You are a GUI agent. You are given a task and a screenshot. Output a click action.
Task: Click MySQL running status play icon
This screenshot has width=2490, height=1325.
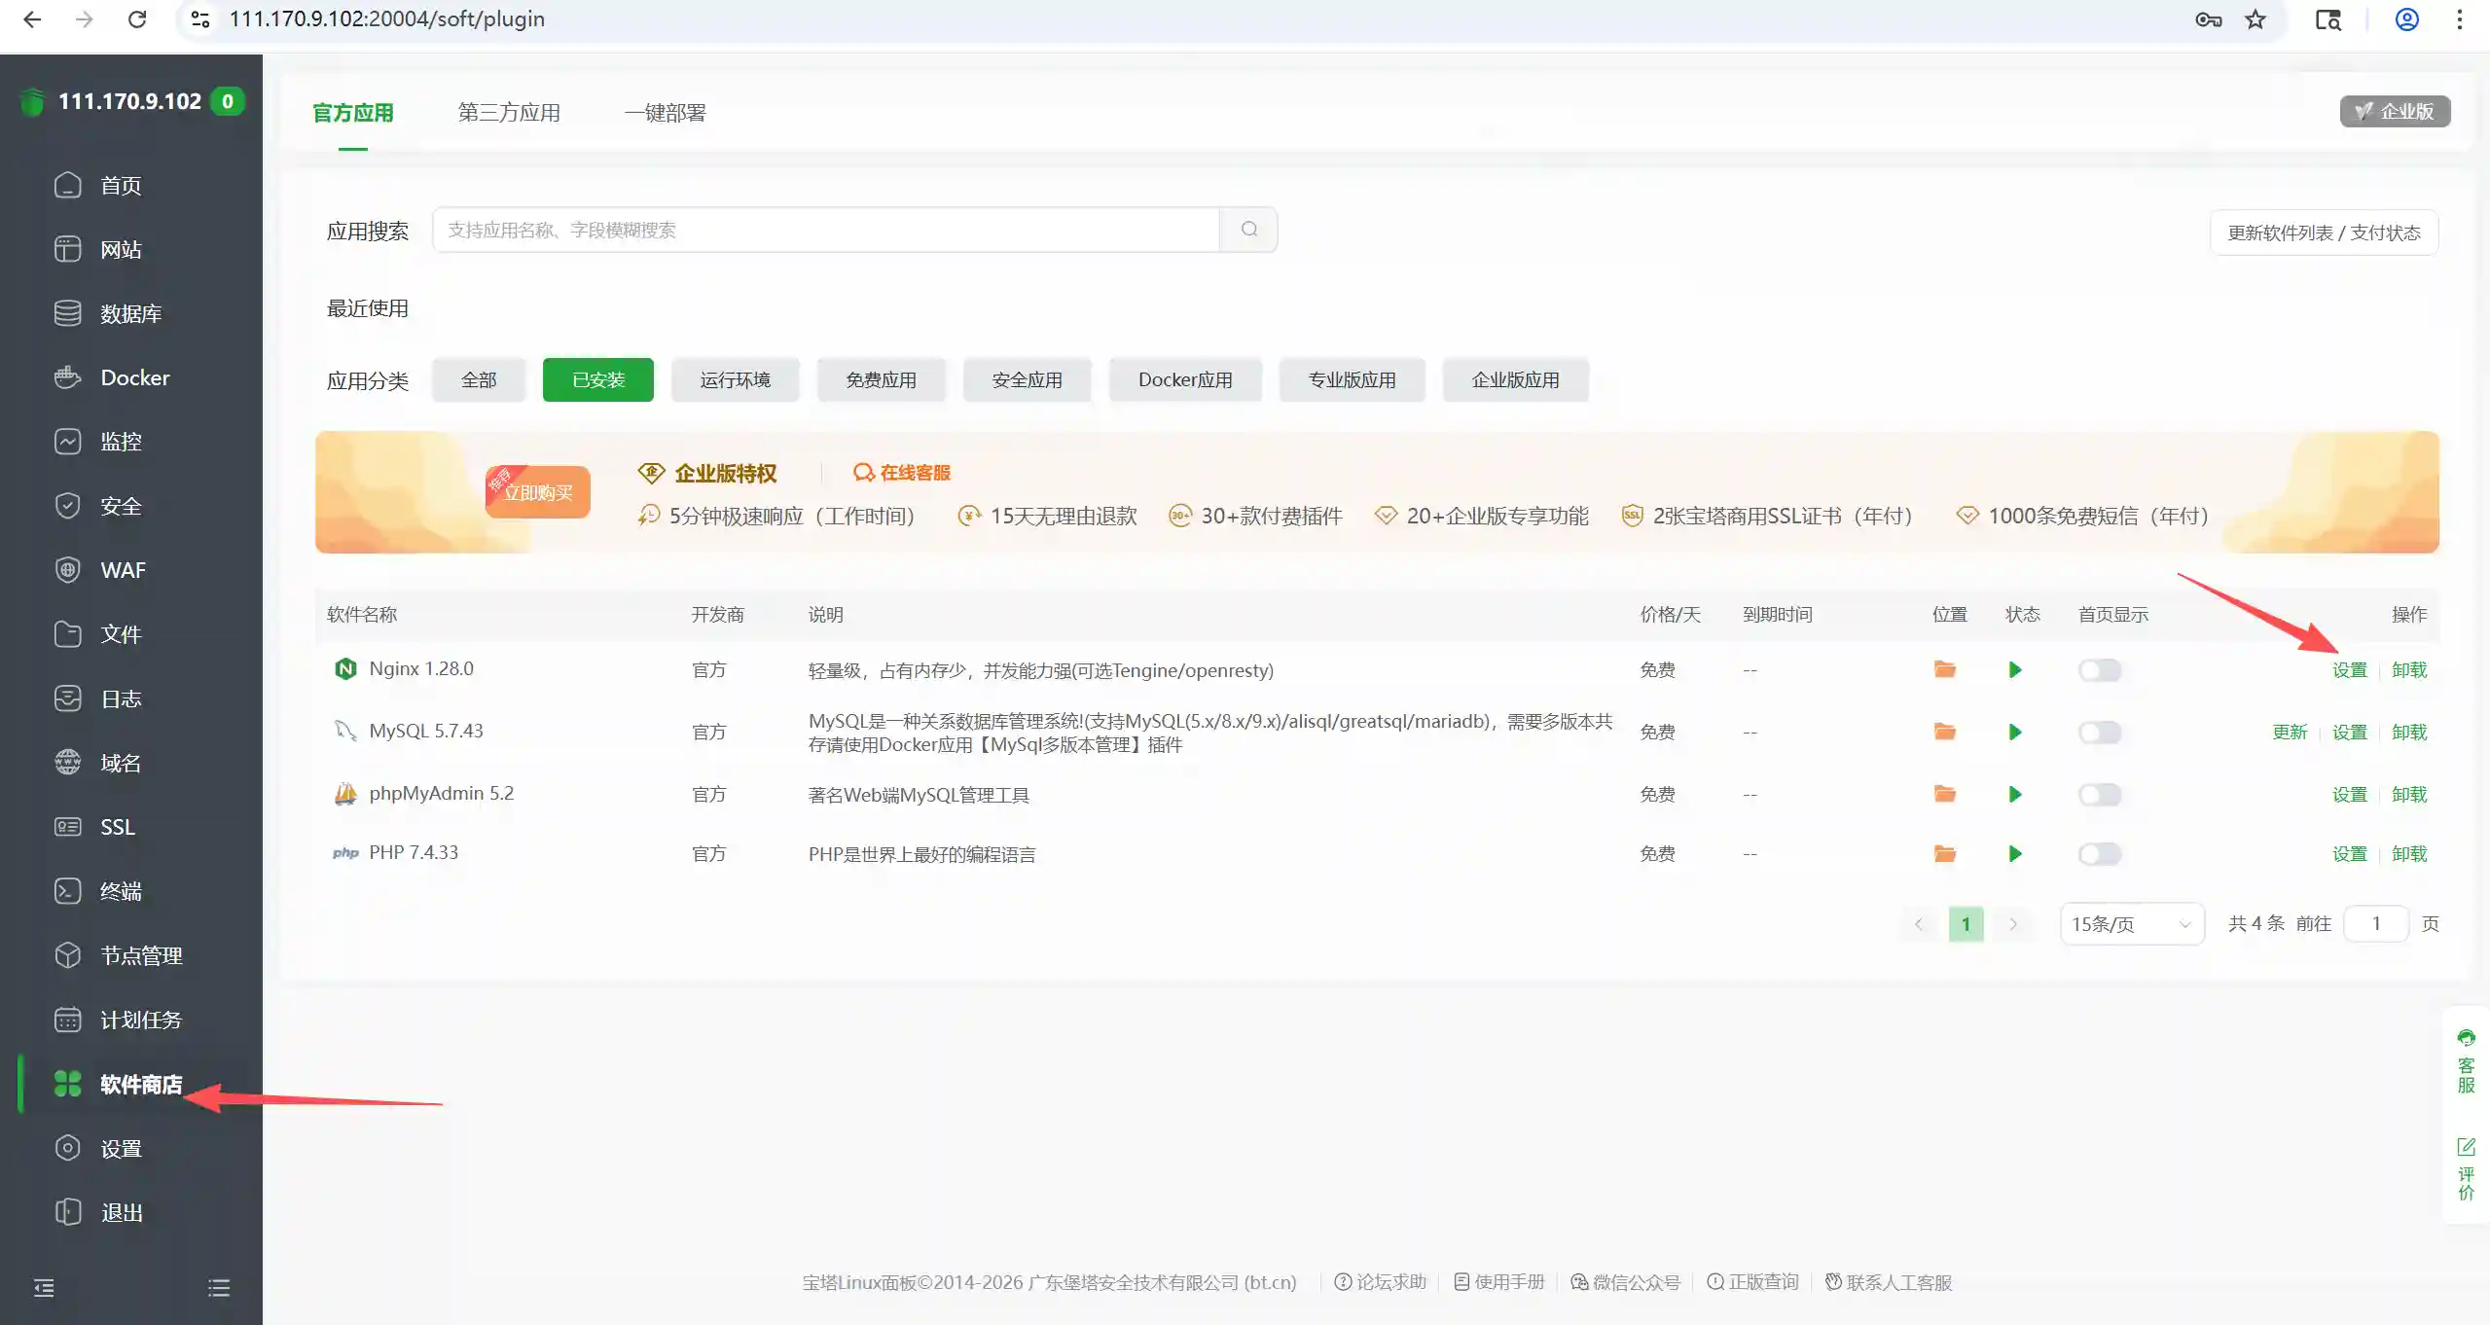2015,732
